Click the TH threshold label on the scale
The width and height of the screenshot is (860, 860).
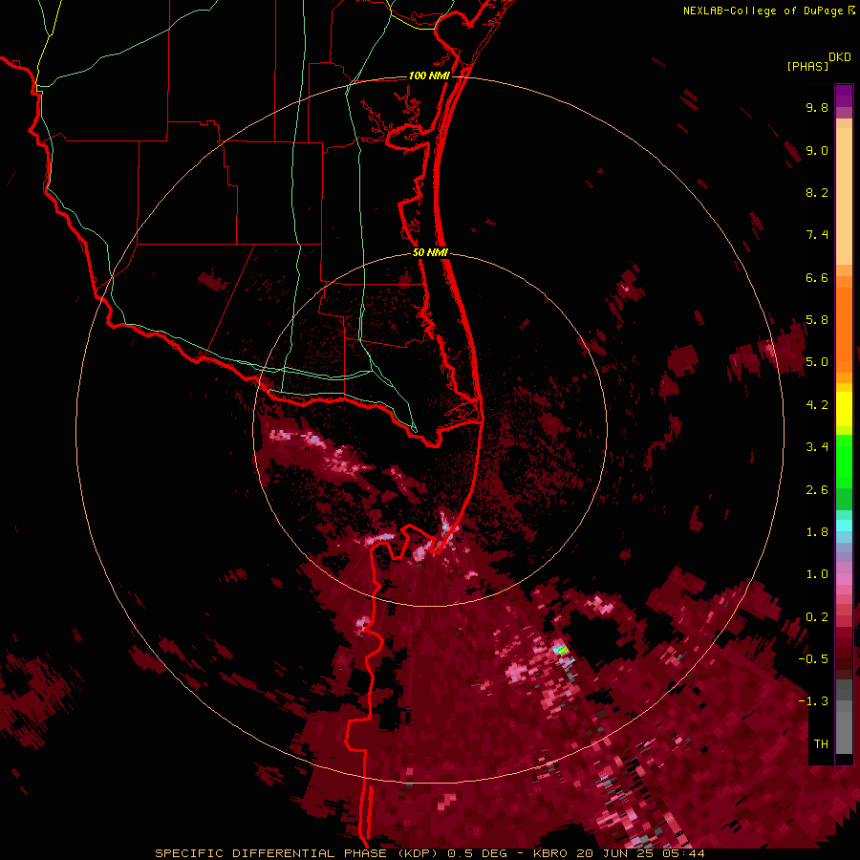pyautogui.click(x=821, y=744)
